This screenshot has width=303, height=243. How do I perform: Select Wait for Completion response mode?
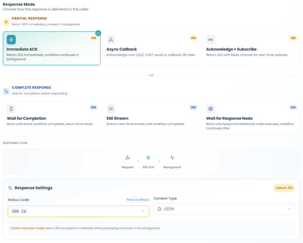tap(51, 118)
